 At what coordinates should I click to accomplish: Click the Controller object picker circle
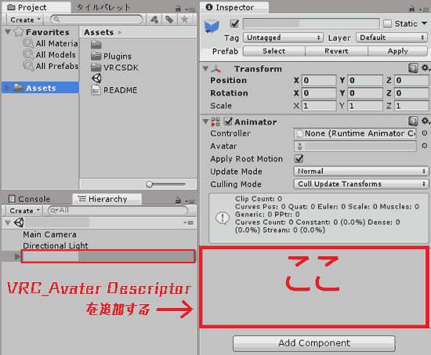(425, 133)
